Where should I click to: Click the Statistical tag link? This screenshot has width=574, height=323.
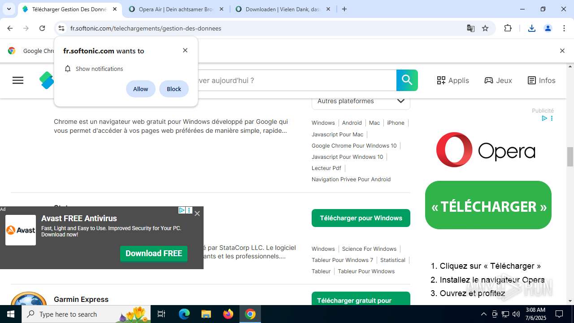393,260
